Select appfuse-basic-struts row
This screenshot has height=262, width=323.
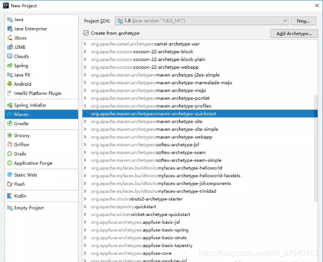click(x=200, y=238)
